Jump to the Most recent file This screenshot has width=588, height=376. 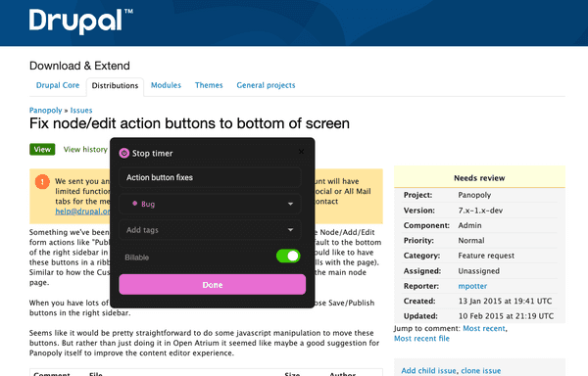click(421, 339)
